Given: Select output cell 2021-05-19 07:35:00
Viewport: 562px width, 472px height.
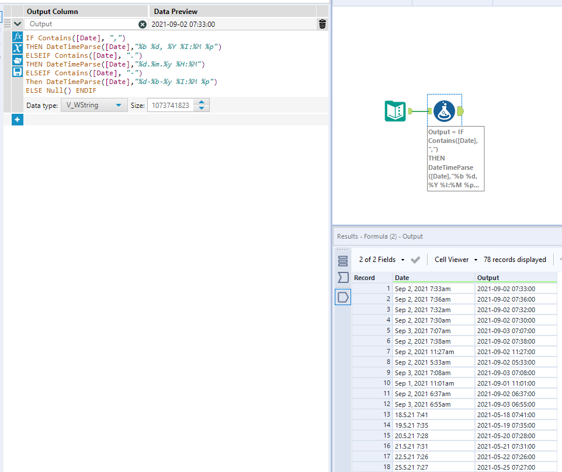Looking at the screenshot, I should click(x=516, y=425).
